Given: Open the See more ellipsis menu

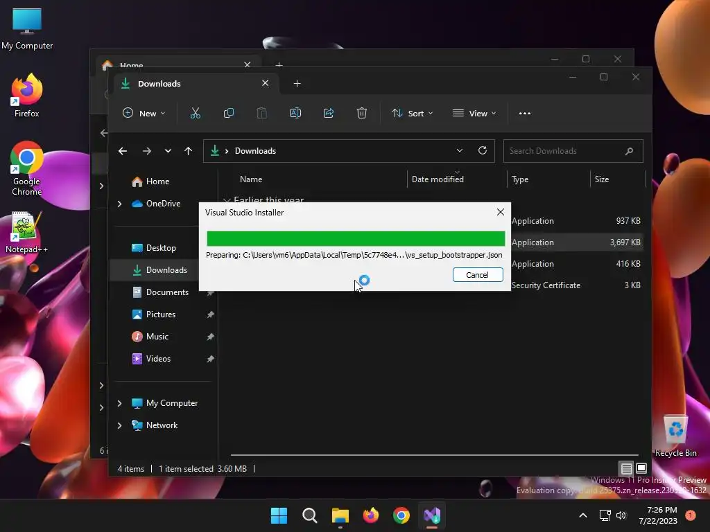Looking at the screenshot, I should (525, 114).
